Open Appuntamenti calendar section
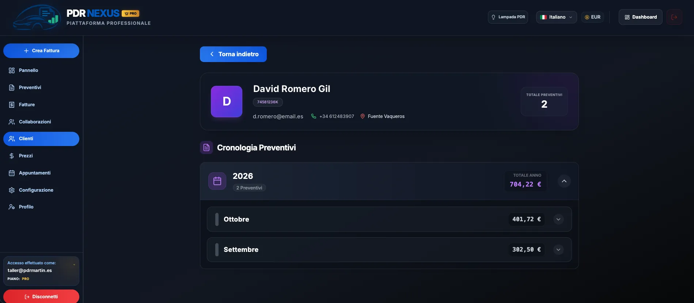 tap(41, 173)
